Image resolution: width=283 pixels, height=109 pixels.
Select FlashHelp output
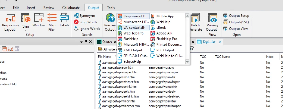click(x=133, y=39)
